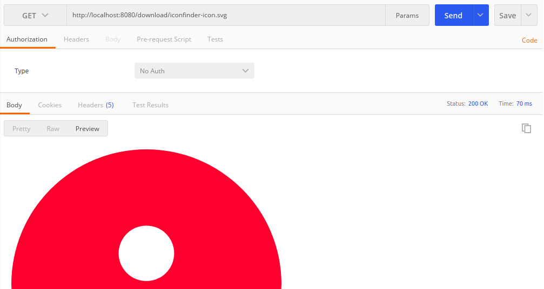Select the request Body tab
Image resolution: width=544 pixels, height=289 pixels.
[x=113, y=39]
